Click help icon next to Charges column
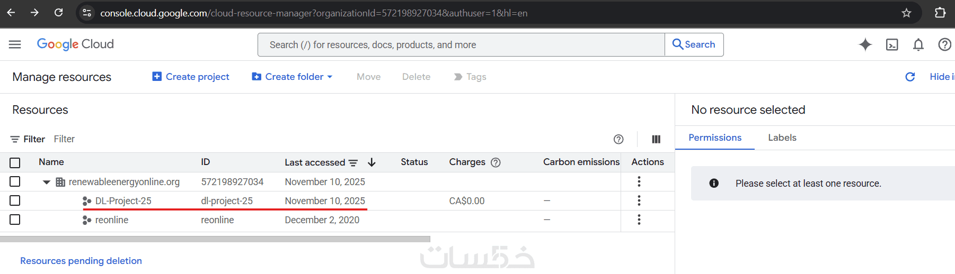 point(496,162)
